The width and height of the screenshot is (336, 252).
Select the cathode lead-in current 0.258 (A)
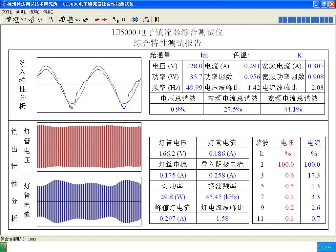[x=222, y=175]
